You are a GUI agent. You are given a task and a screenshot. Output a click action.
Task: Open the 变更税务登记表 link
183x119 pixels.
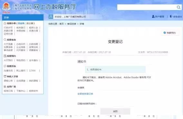[85, 94]
